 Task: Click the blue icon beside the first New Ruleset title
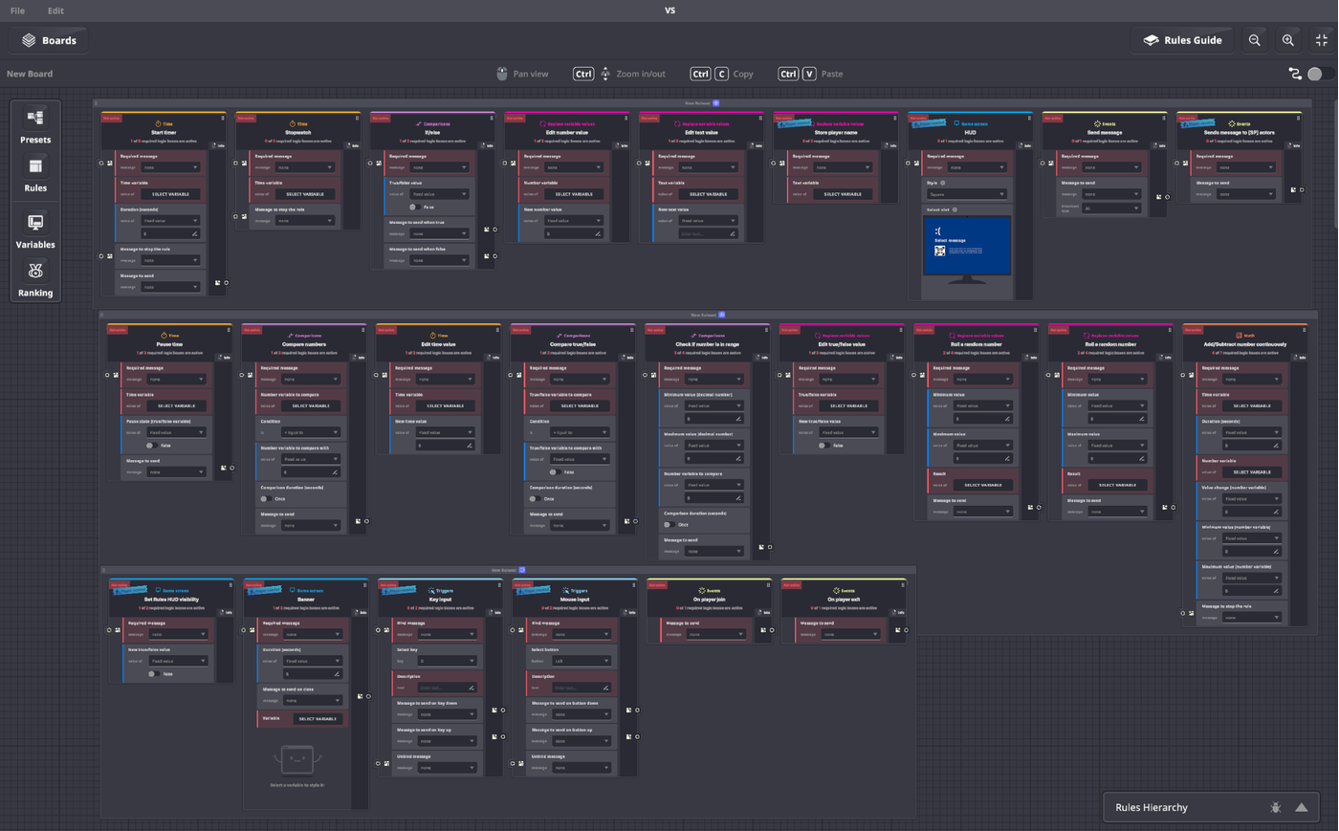(715, 103)
